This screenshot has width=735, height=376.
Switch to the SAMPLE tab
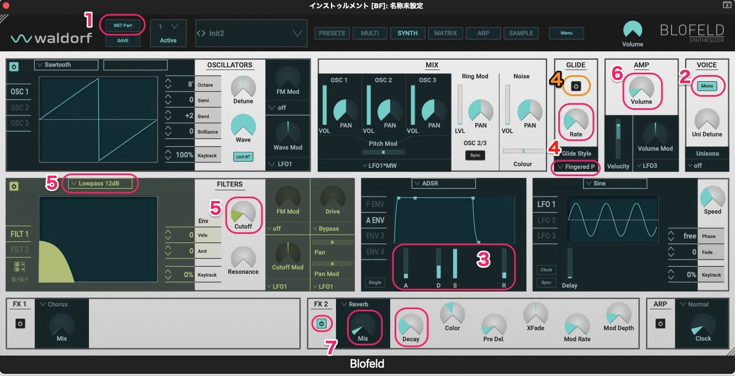(521, 33)
